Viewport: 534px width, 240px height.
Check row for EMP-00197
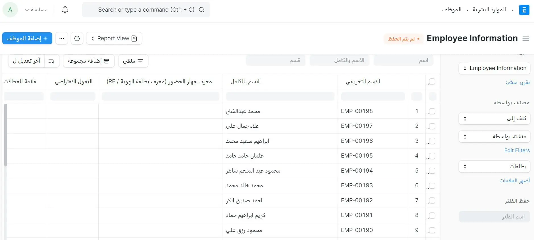coord(432,126)
